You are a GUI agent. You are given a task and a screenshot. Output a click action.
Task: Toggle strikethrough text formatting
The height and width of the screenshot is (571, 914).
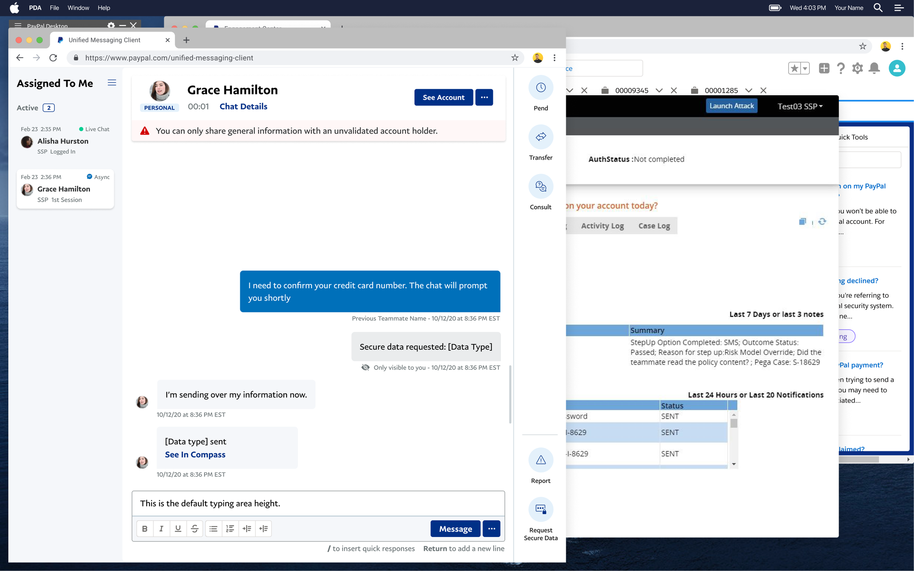[x=194, y=529]
